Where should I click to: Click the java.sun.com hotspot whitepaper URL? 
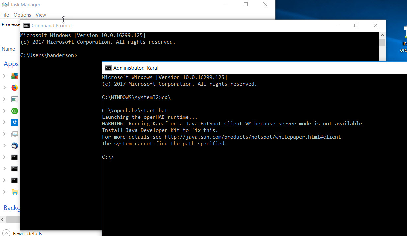253,137
